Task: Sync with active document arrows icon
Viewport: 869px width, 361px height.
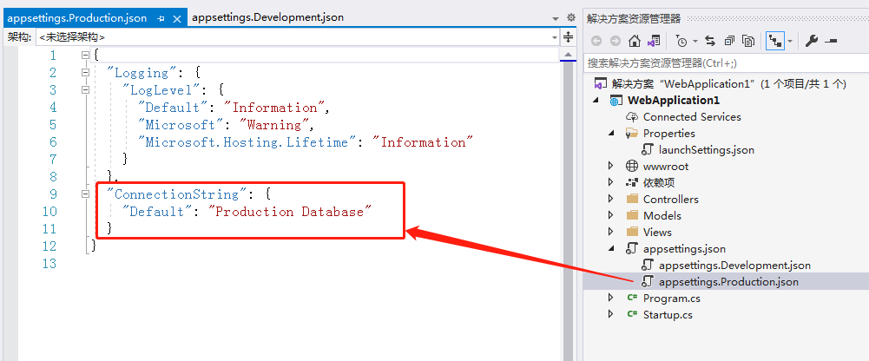Action: [710, 41]
